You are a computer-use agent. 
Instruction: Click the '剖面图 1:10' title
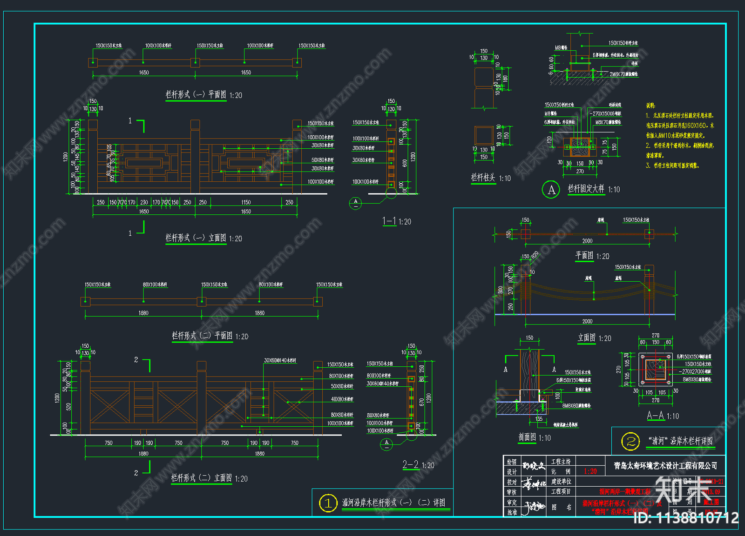(x=535, y=437)
